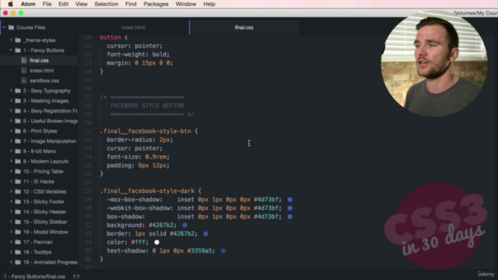The image size is (498, 280).
Task: Click the index.html file icon in tree
Action: click(24, 71)
